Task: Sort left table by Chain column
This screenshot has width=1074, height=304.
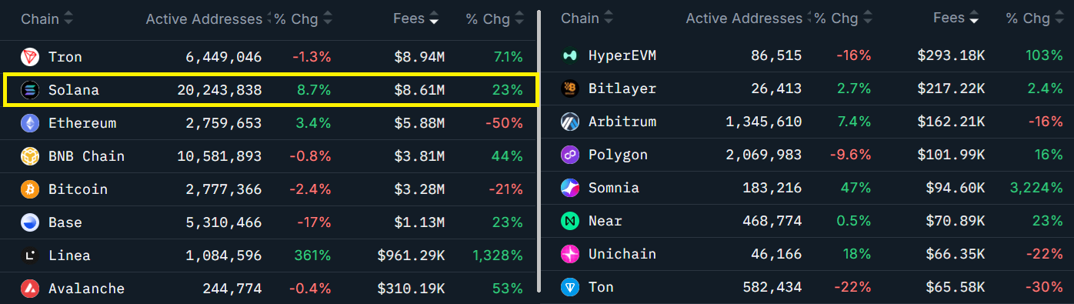Action: [x=47, y=19]
